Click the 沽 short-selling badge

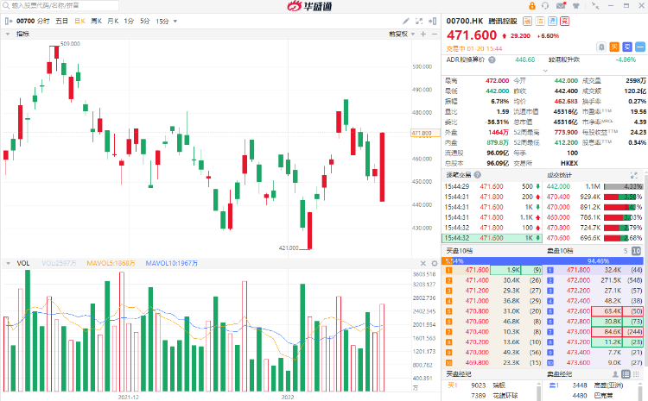(x=540, y=21)
